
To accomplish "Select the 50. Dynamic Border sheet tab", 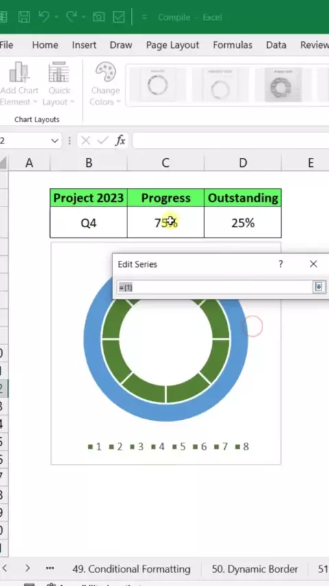I will 255,569.
